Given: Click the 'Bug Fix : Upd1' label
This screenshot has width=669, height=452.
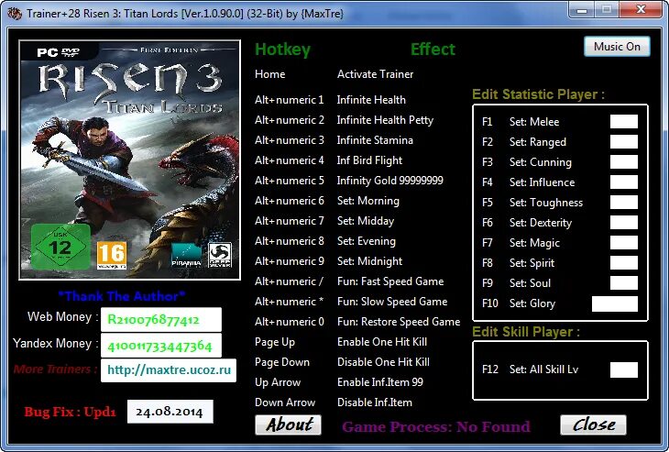Looking at the screenshot, I should [x=70, y=412].
